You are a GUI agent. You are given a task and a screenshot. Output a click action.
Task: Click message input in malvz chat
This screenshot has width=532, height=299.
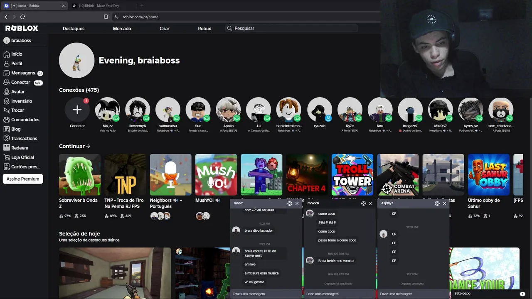(266, 294)
